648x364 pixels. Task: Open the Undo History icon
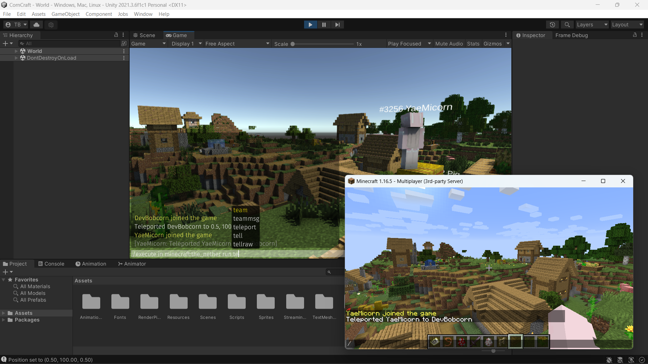click(x=552, y=25)
